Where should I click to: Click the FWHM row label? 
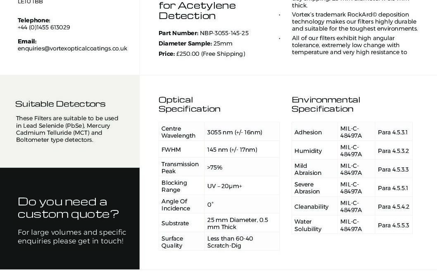pos(171,150)
